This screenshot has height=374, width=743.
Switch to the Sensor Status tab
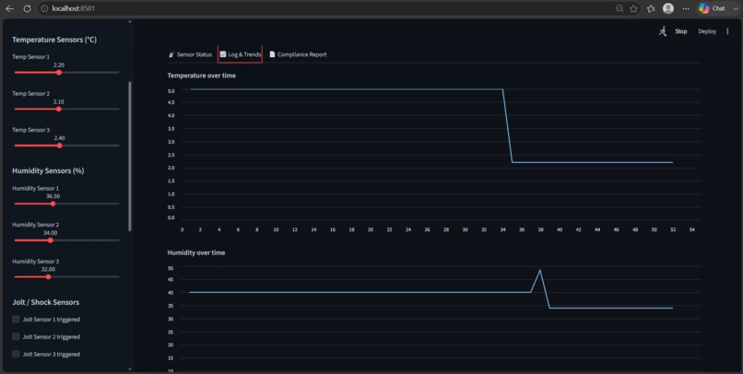click(x=190, y=54)
